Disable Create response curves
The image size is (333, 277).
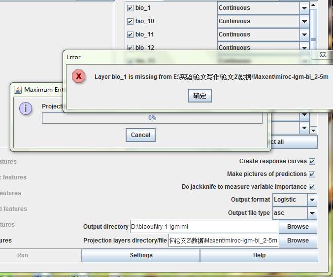tap(312, 162)
